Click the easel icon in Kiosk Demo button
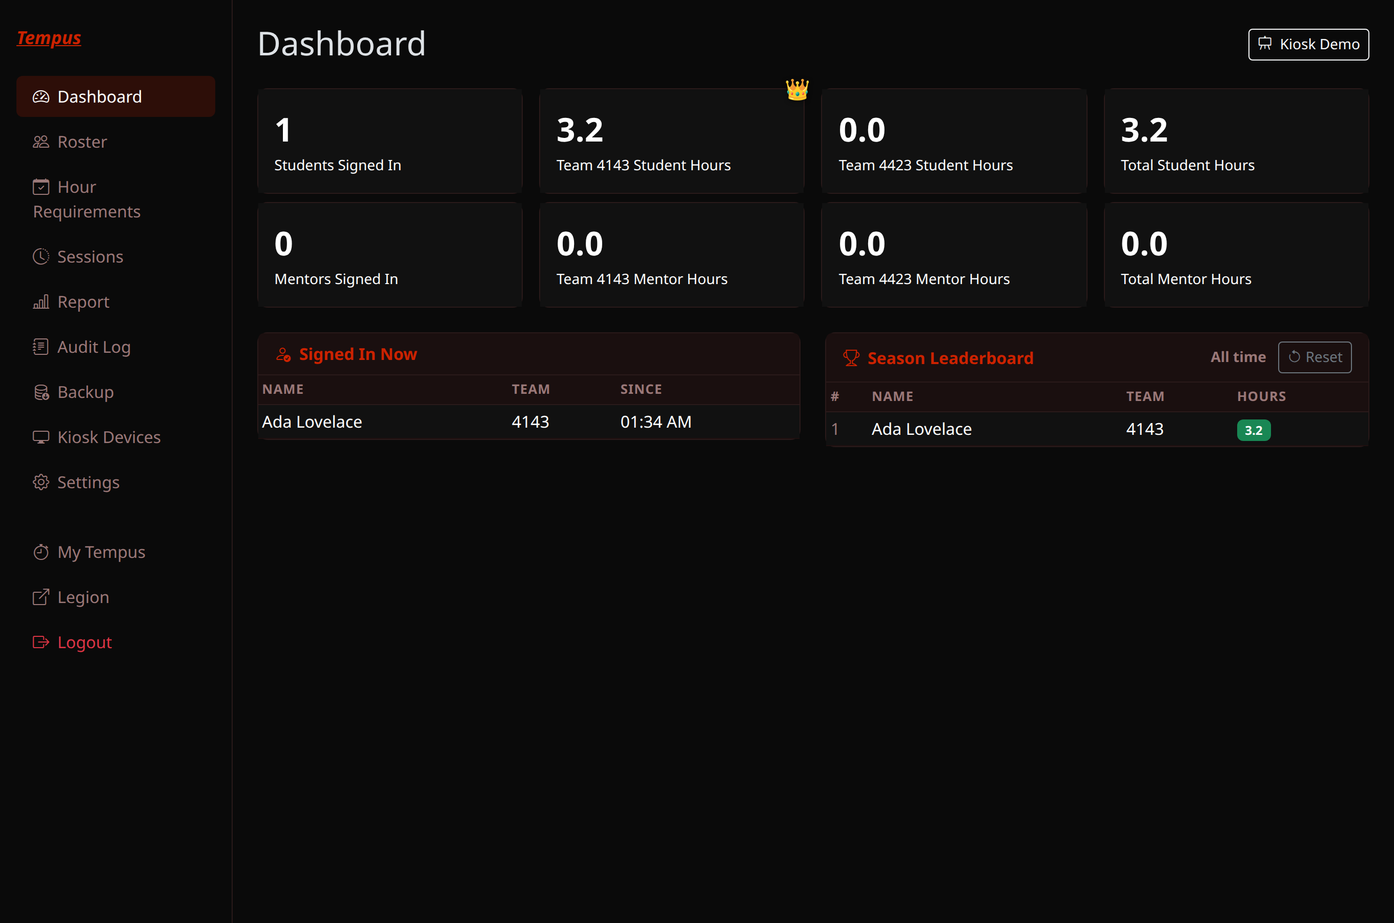Image resolution: width=1394 pixels, height=923 pixels. [1265, 44]
